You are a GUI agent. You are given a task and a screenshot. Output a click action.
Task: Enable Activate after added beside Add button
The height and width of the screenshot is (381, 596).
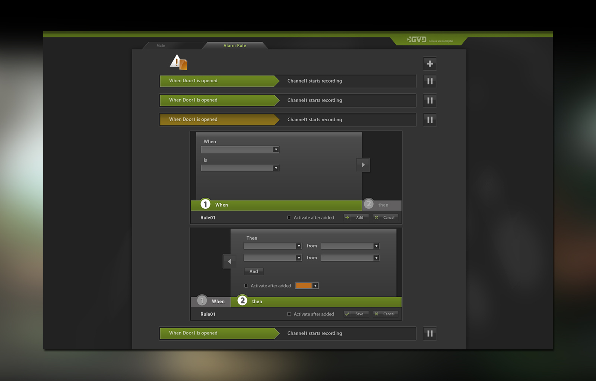(x=289, y=218)
